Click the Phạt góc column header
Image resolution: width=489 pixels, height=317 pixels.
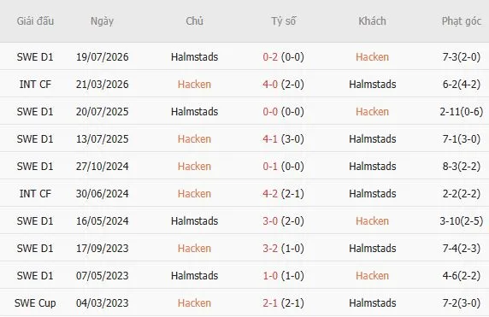pos(462,21)
